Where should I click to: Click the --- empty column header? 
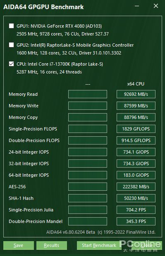coord(88,84)
